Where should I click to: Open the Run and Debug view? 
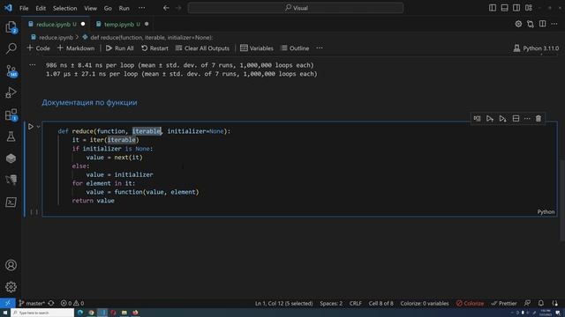point(11,92)
